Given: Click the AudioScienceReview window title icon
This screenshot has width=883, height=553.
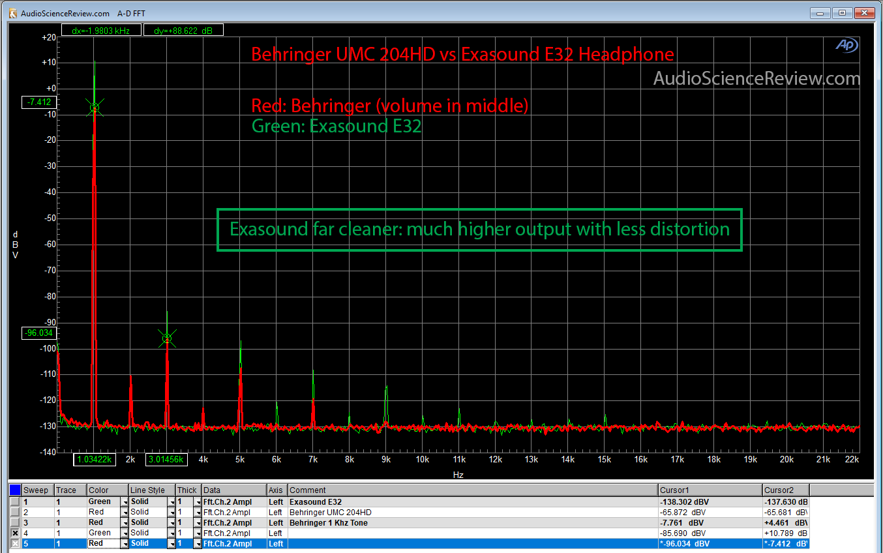Looking at the screenshot, I should pyautogui.click(x=12, y=12).
